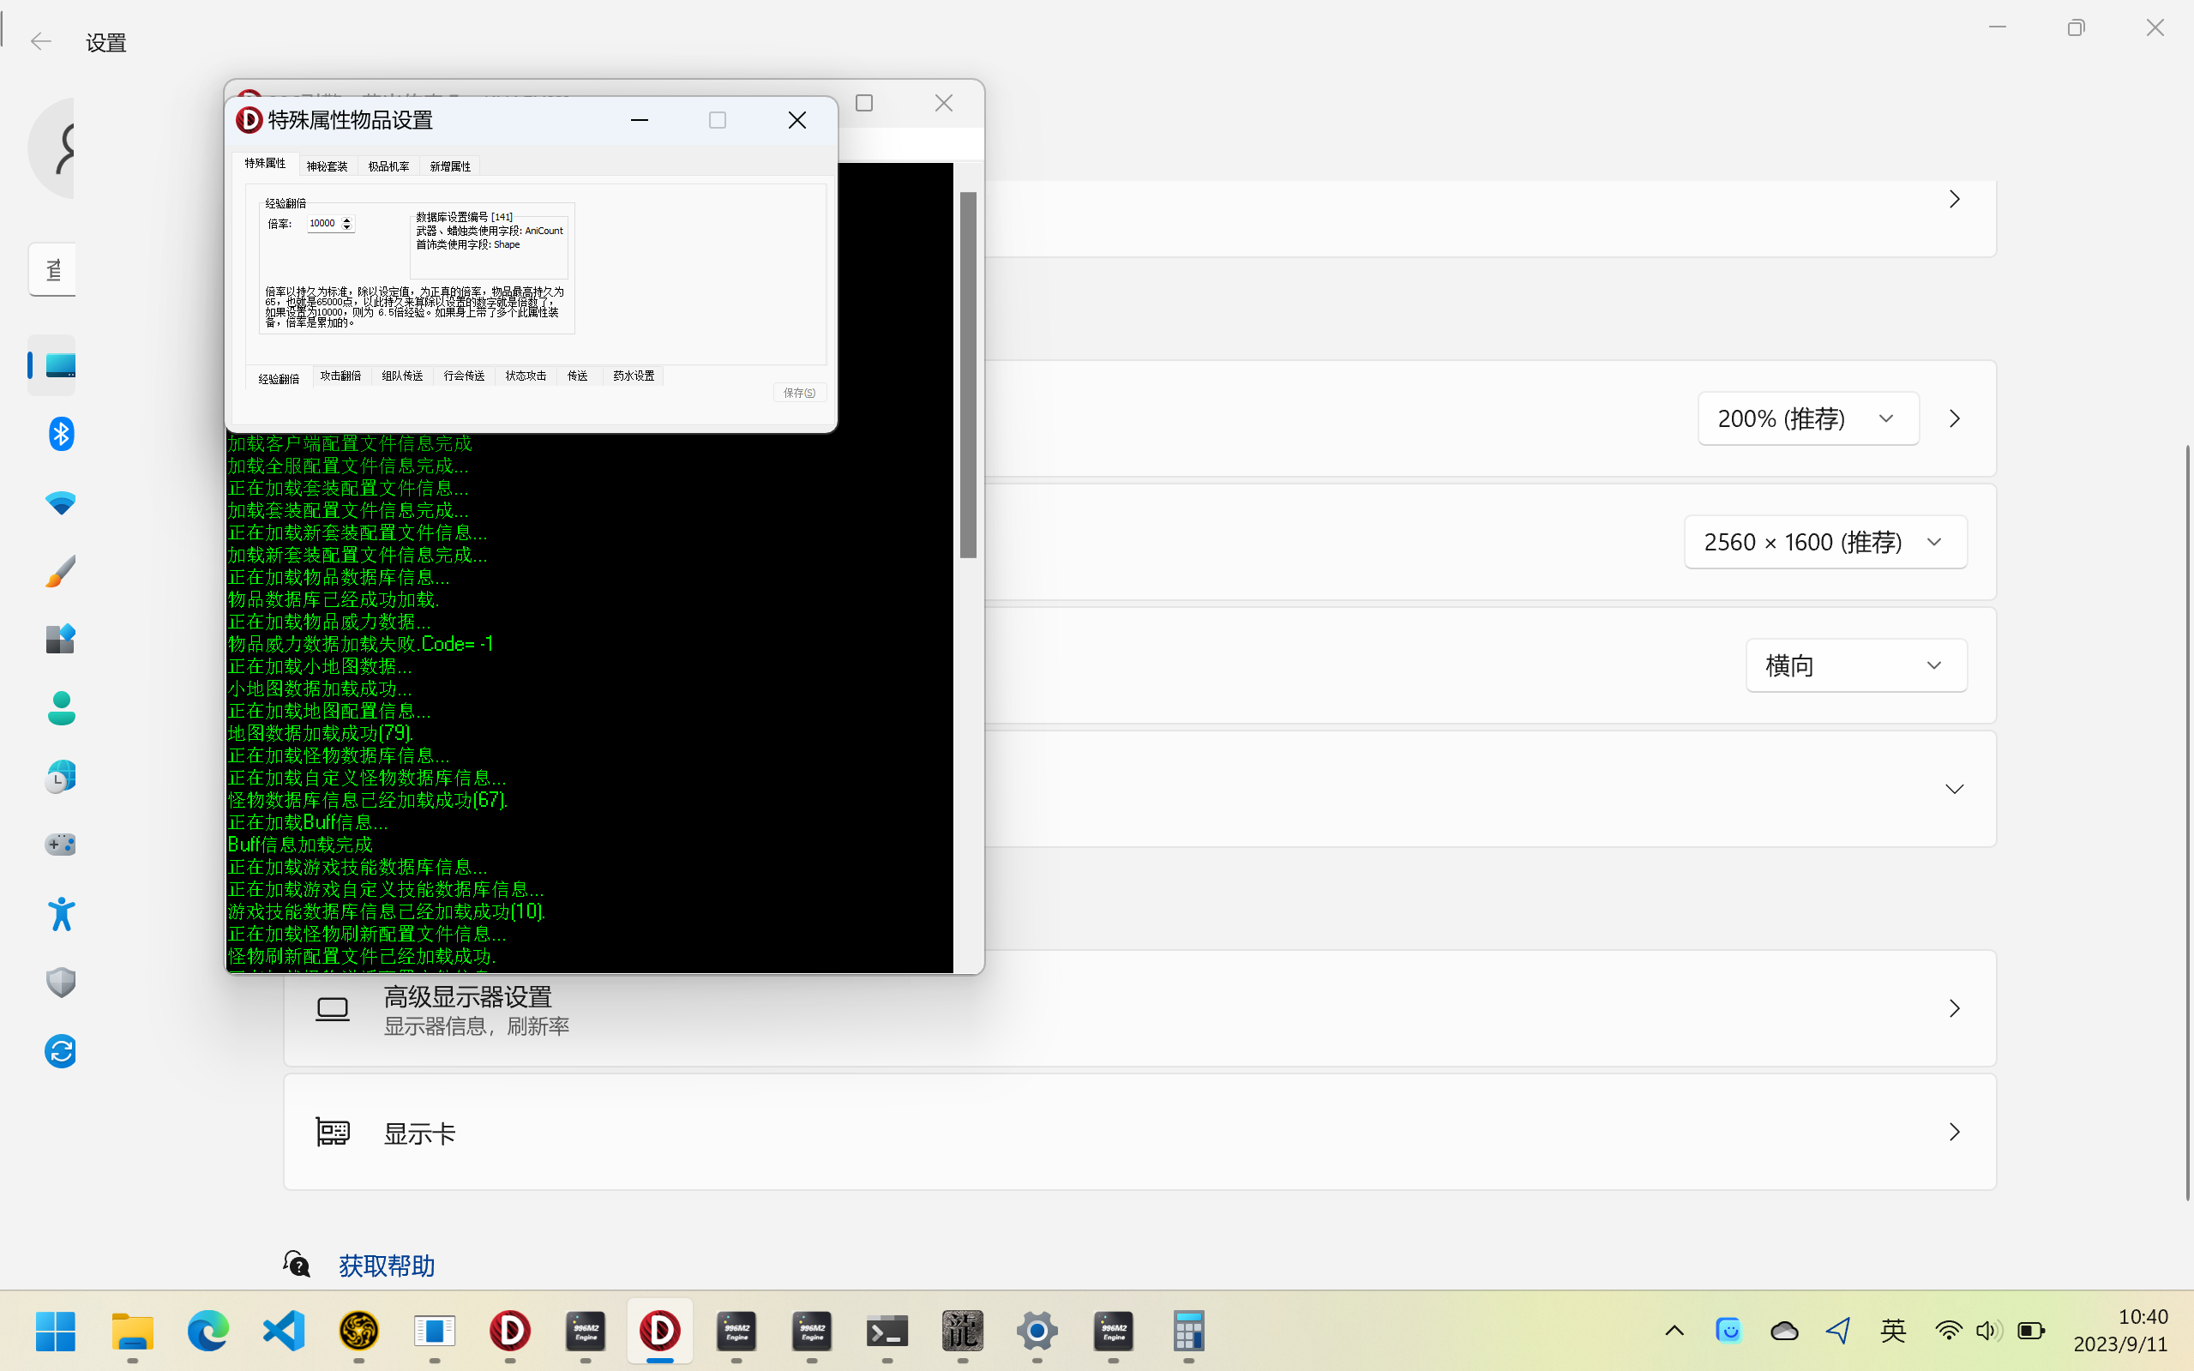Open 高级显示器设置 advanced display row

1139,1008
